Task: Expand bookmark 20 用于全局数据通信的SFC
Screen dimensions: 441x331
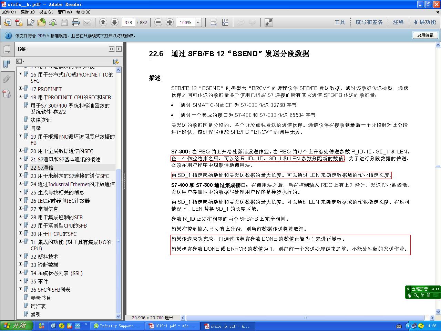Action: point(20,151)
